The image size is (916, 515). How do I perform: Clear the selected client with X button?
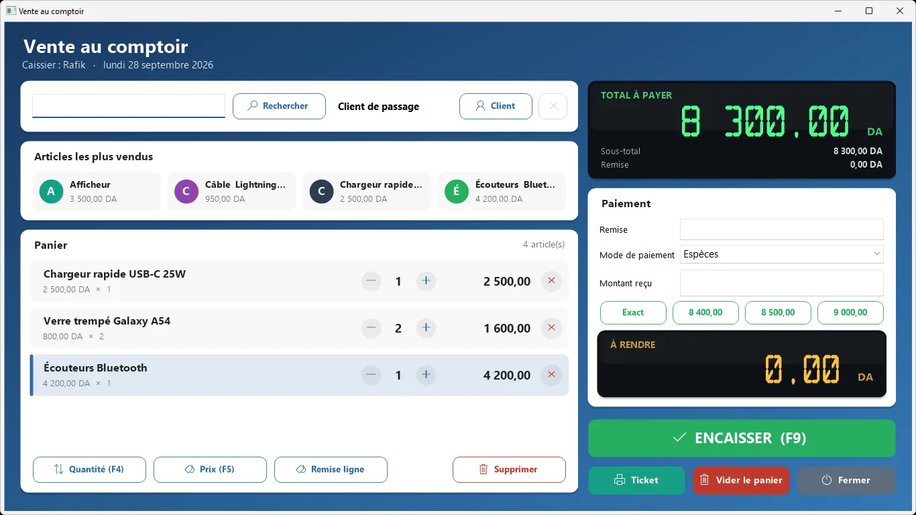553,106
